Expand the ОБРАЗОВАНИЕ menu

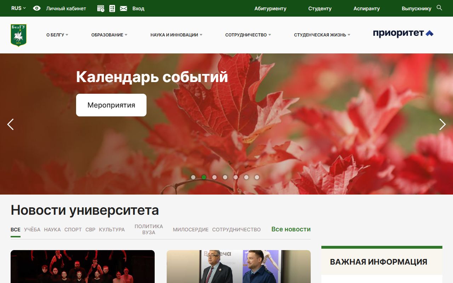[x=109, y=35]
